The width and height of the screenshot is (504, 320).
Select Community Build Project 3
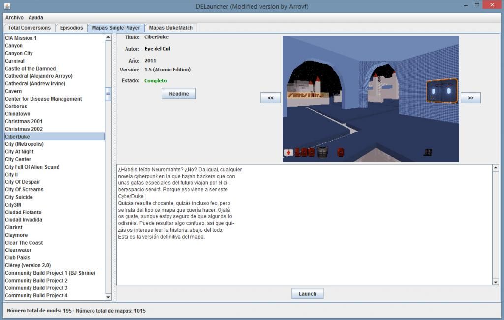click(55, 288)
